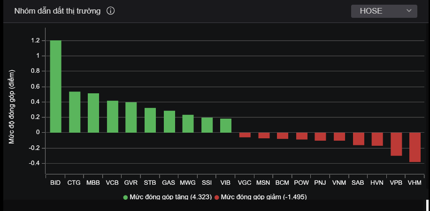Image resolution: width=430 pixels, height=211 pixels.
Task: Click the SSI ticker label below chart
Action: [207, 182]
